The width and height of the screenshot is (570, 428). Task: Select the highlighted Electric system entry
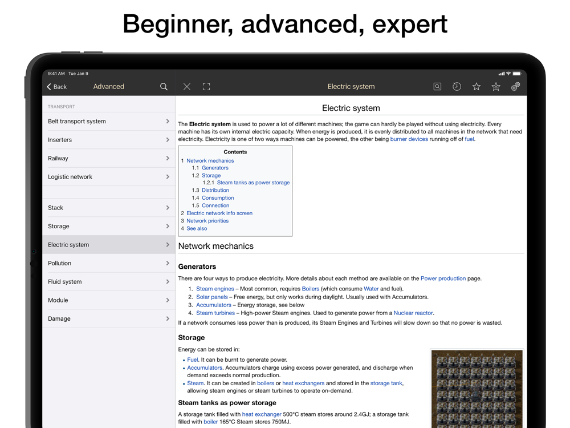point(109,245)
